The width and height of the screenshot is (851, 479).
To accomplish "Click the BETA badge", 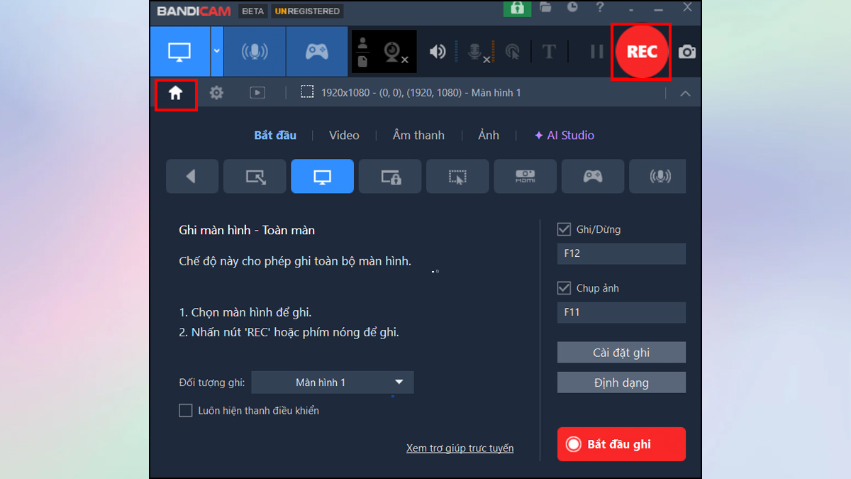I will (253, 11).
